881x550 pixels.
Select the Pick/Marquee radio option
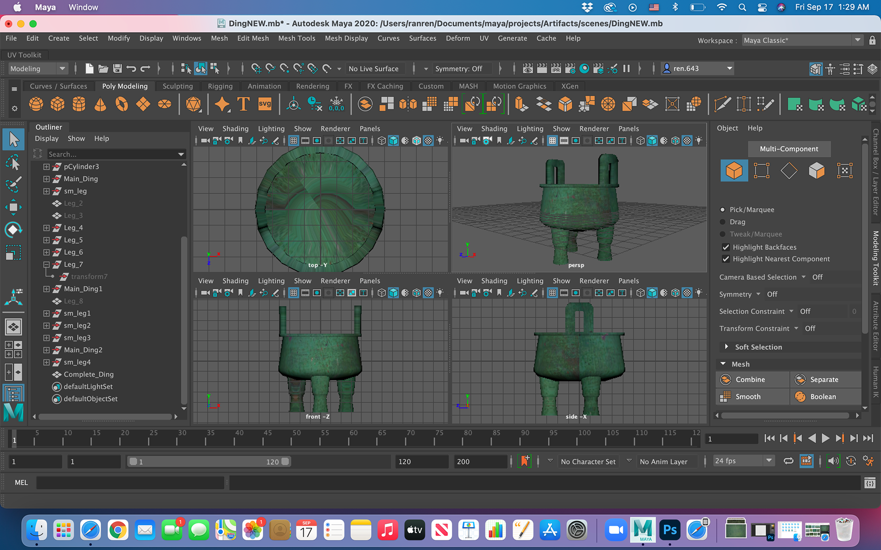click(x=723, y=209)
